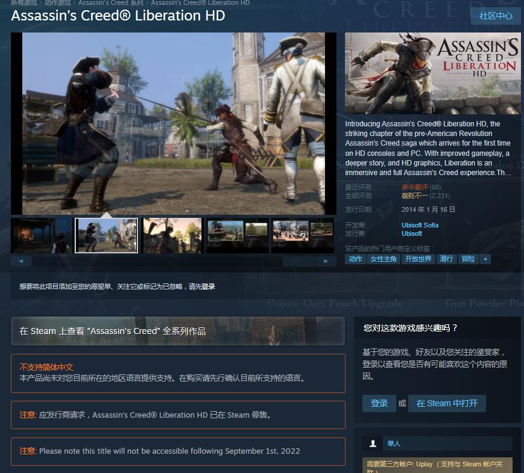Open developer Ubisoft Sofia link
Viewport: 524px width, 473px height.
pyautogui.click(x=420, y=225)
